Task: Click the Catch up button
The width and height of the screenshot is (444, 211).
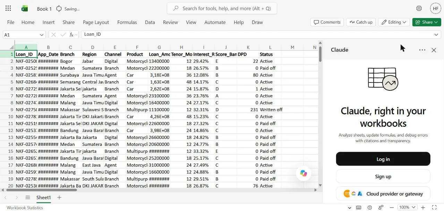Action: (361, 22)
